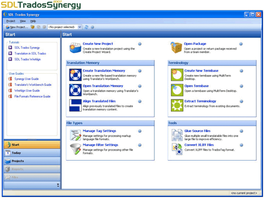Screen dimensions: 264x200
Task: Click the toolbar refresh icon
Action: point(86,27)
